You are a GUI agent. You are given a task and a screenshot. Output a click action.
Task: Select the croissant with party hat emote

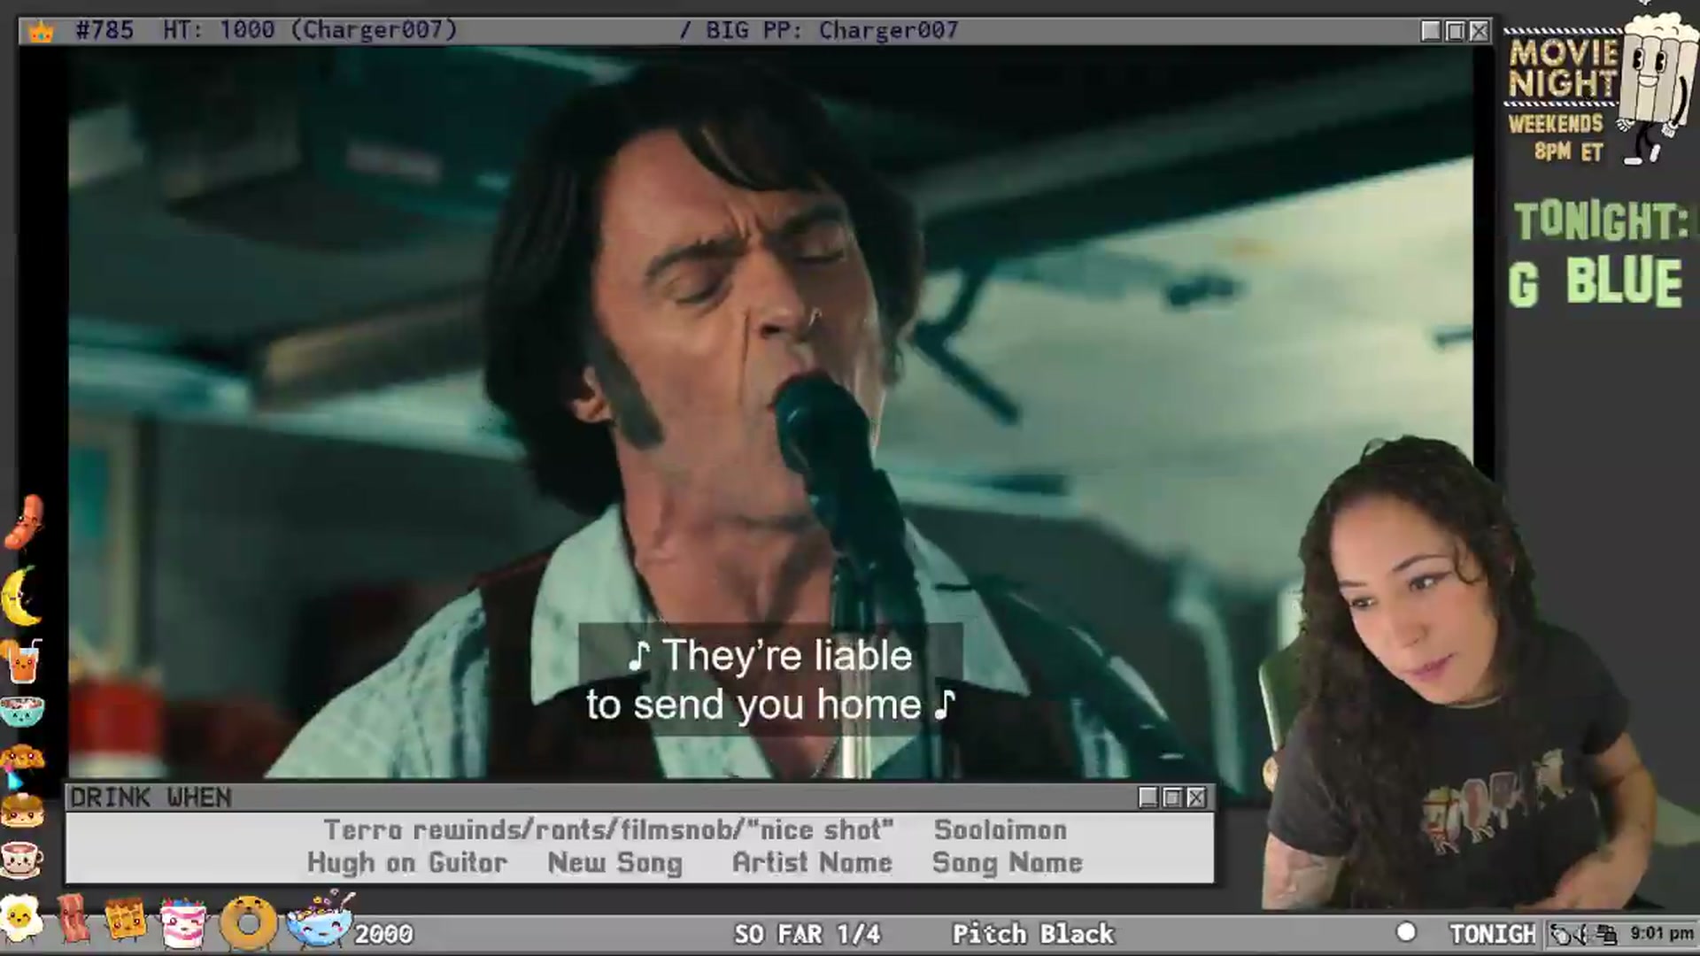tap(21, 764)
